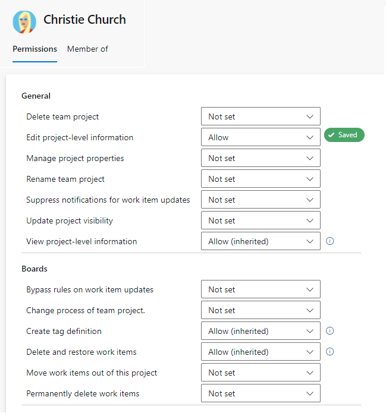Viewport: 386px width, 413px height.
Task: Expand Delete and restore work items dropdown
Action: (261, 352)
